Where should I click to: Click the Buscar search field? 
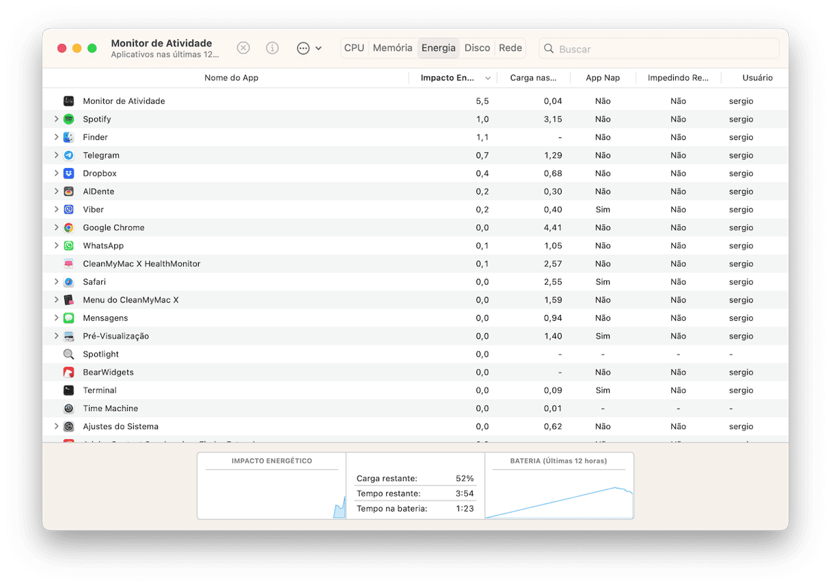click(659, 48)
